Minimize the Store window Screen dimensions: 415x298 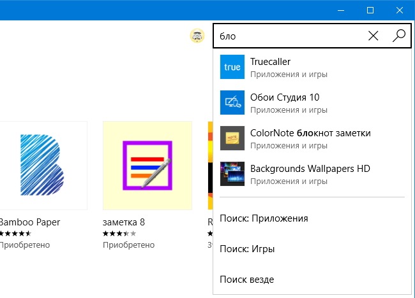[341, 10]
